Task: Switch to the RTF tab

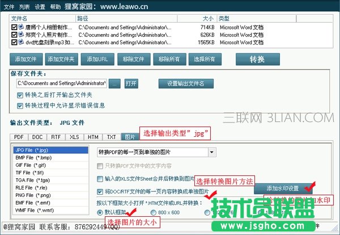Action: [x=56, y=137]
